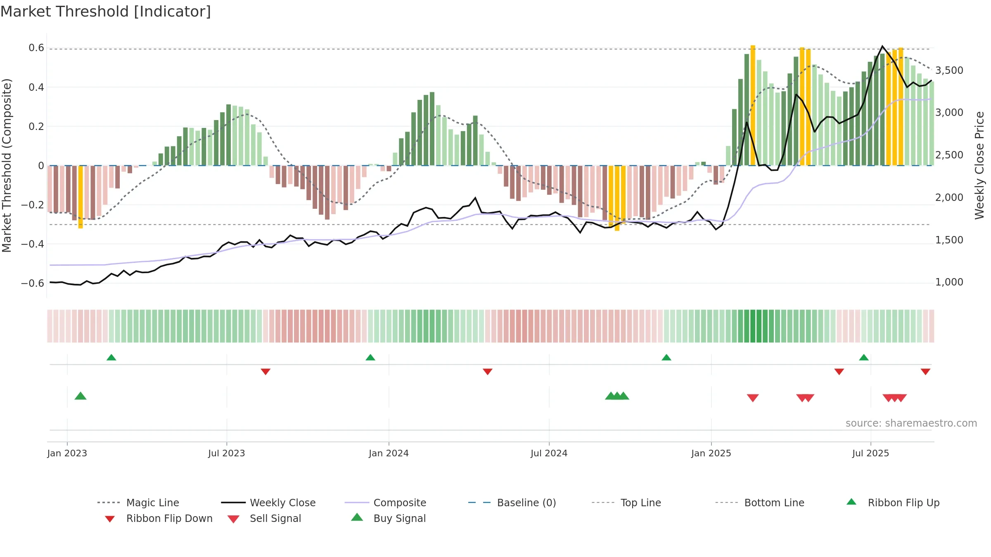Click the 3,500 price tick on right axis
The height and width of the screenshot is (557, 991).
coord(949,70)
